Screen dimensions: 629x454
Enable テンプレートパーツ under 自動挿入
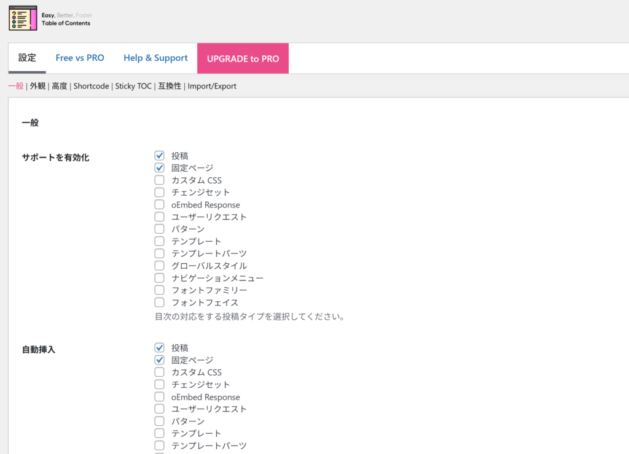coord(160,445)
